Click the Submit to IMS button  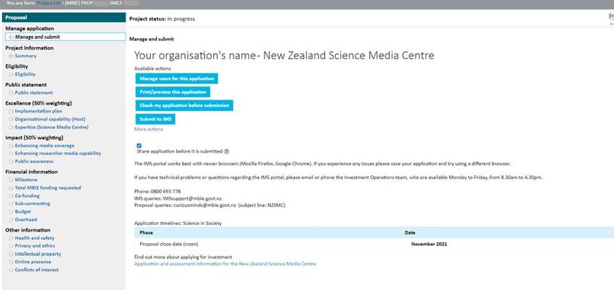coord(155,119)
